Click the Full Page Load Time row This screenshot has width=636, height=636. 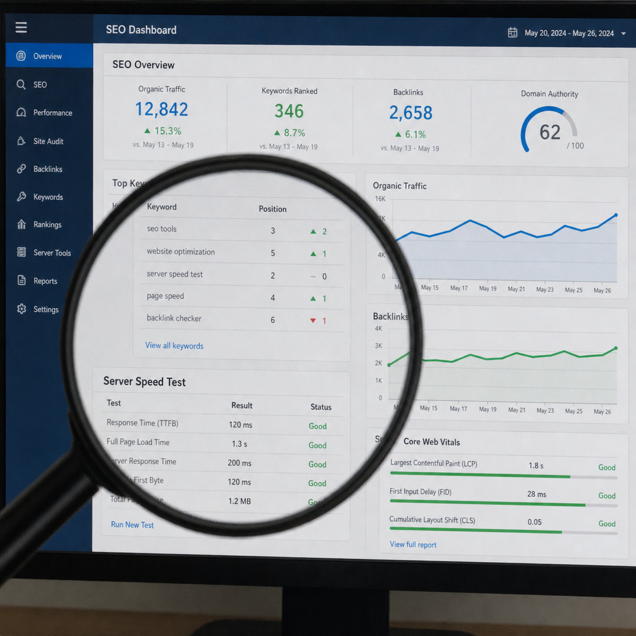pos(222,443)
